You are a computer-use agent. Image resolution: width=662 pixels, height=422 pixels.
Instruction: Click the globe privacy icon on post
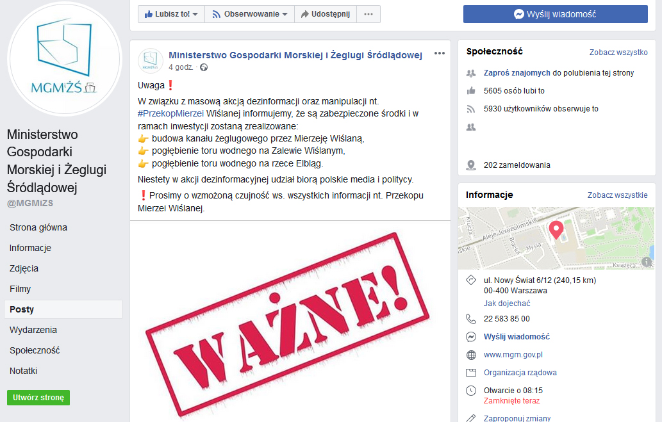click(204, 67)
